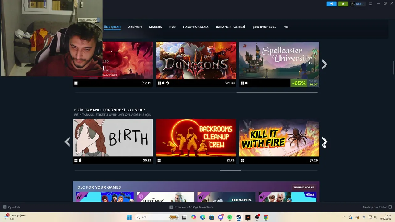Click Windows platform icon under Kill It With Fire
The width and height of the screenshot is (395, 222).
243,160
